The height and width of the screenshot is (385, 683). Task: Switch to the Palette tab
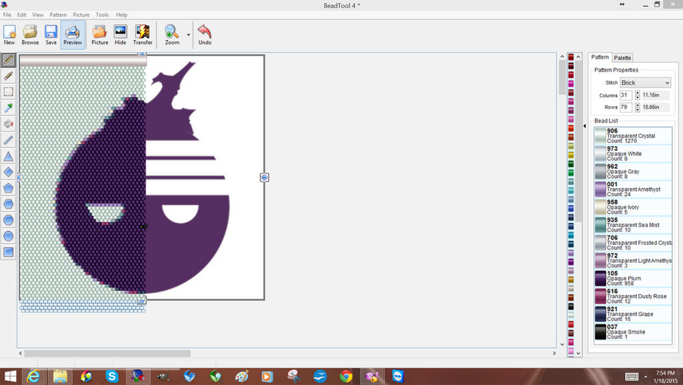622,58
